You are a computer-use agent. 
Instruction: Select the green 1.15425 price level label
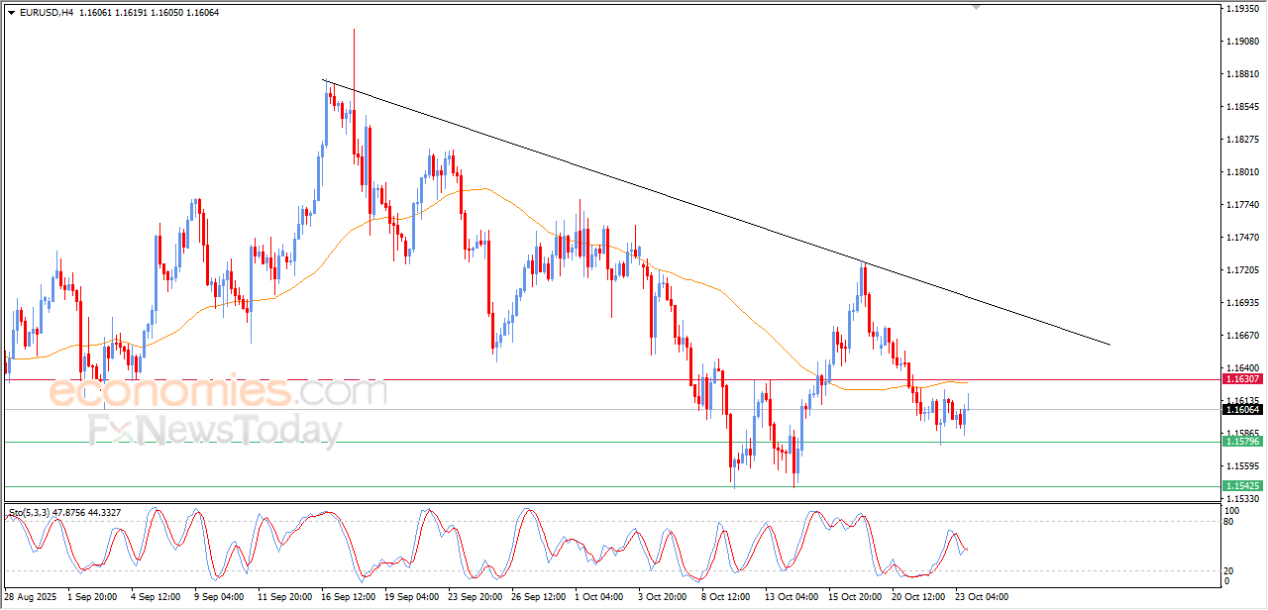pos(1241,486)
